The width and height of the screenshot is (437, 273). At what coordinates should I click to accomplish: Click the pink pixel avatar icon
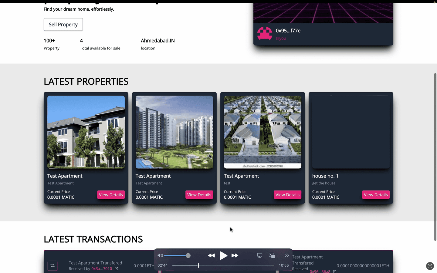[x=265, y=34]
